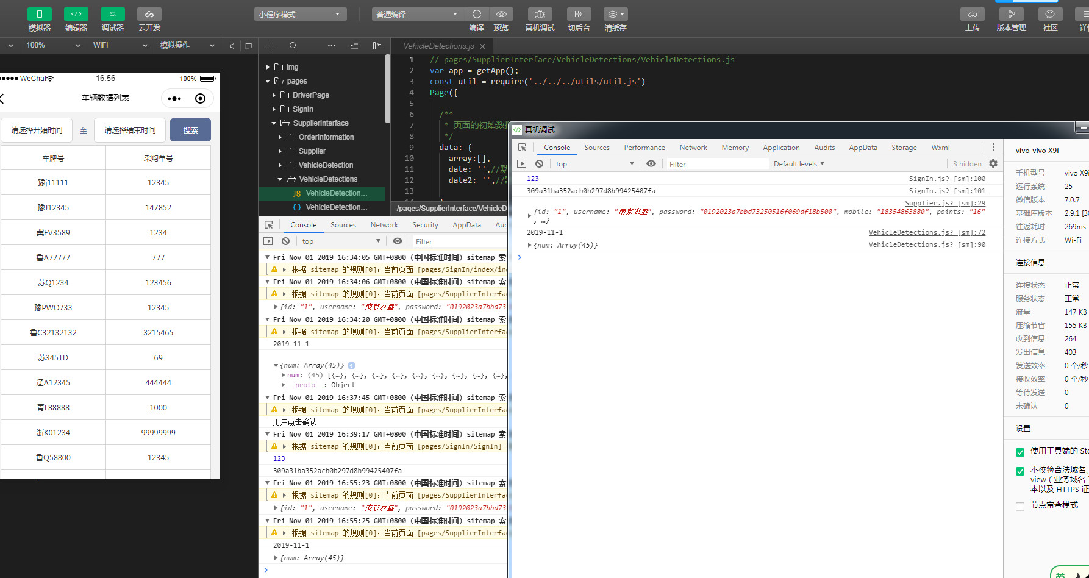Switch to Sources tab in lower devtools

pyautogui.click(x=343, y=225)
